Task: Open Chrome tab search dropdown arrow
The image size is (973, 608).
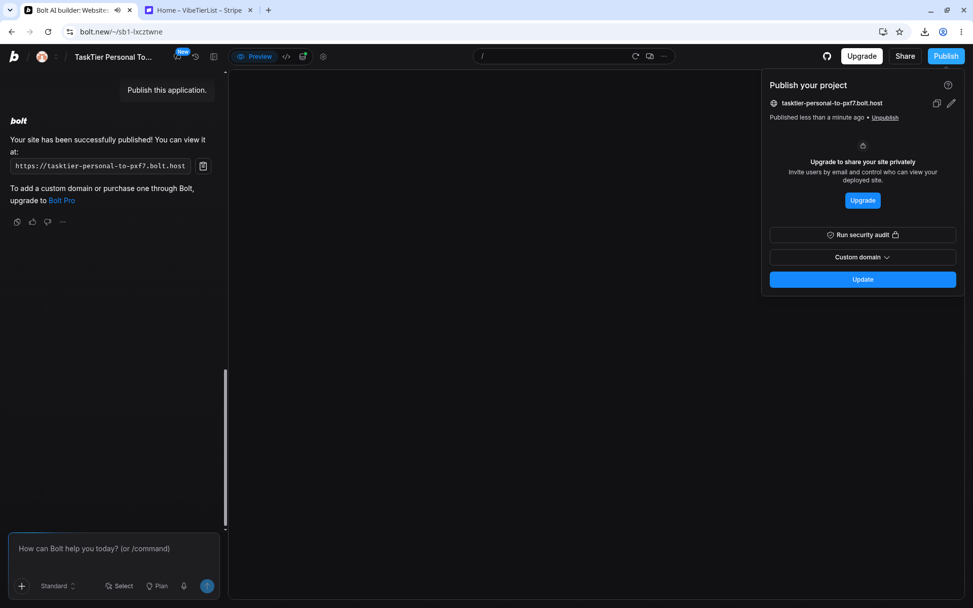Action: point(10,10)
